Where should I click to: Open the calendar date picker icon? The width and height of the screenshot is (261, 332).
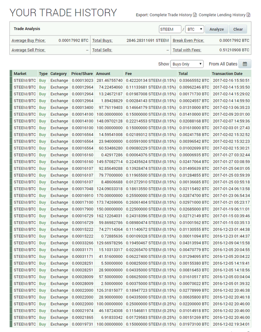pyautogui.click(x=245, y=64)
